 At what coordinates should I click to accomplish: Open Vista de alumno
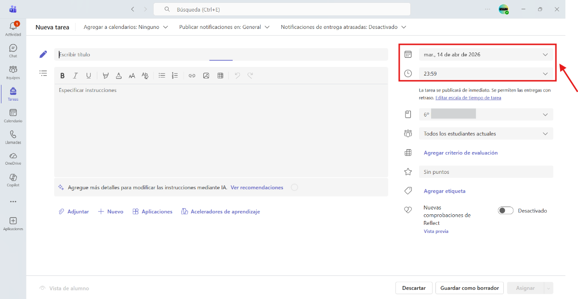[x=64, y=288]
